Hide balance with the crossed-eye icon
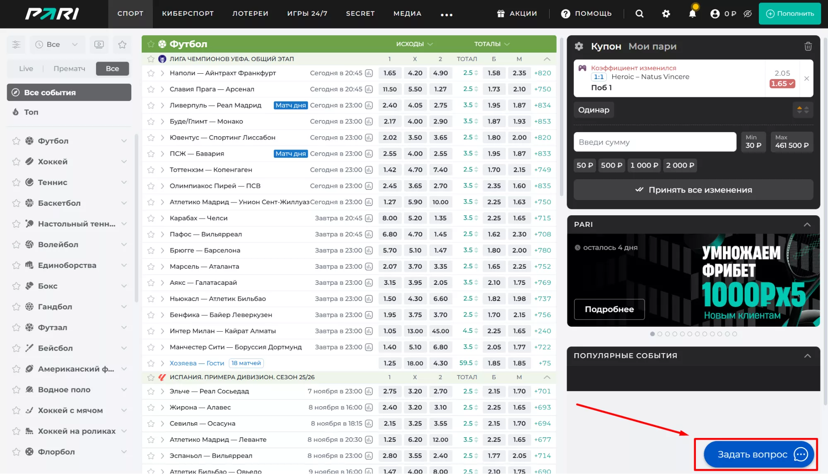Image resolution: width=828 pixels, height=474 pixels. (748, 14)
